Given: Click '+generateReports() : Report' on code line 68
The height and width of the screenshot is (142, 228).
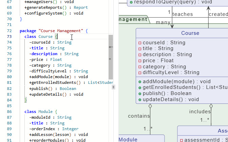Looking at the screenshot, I should [56, 7].
